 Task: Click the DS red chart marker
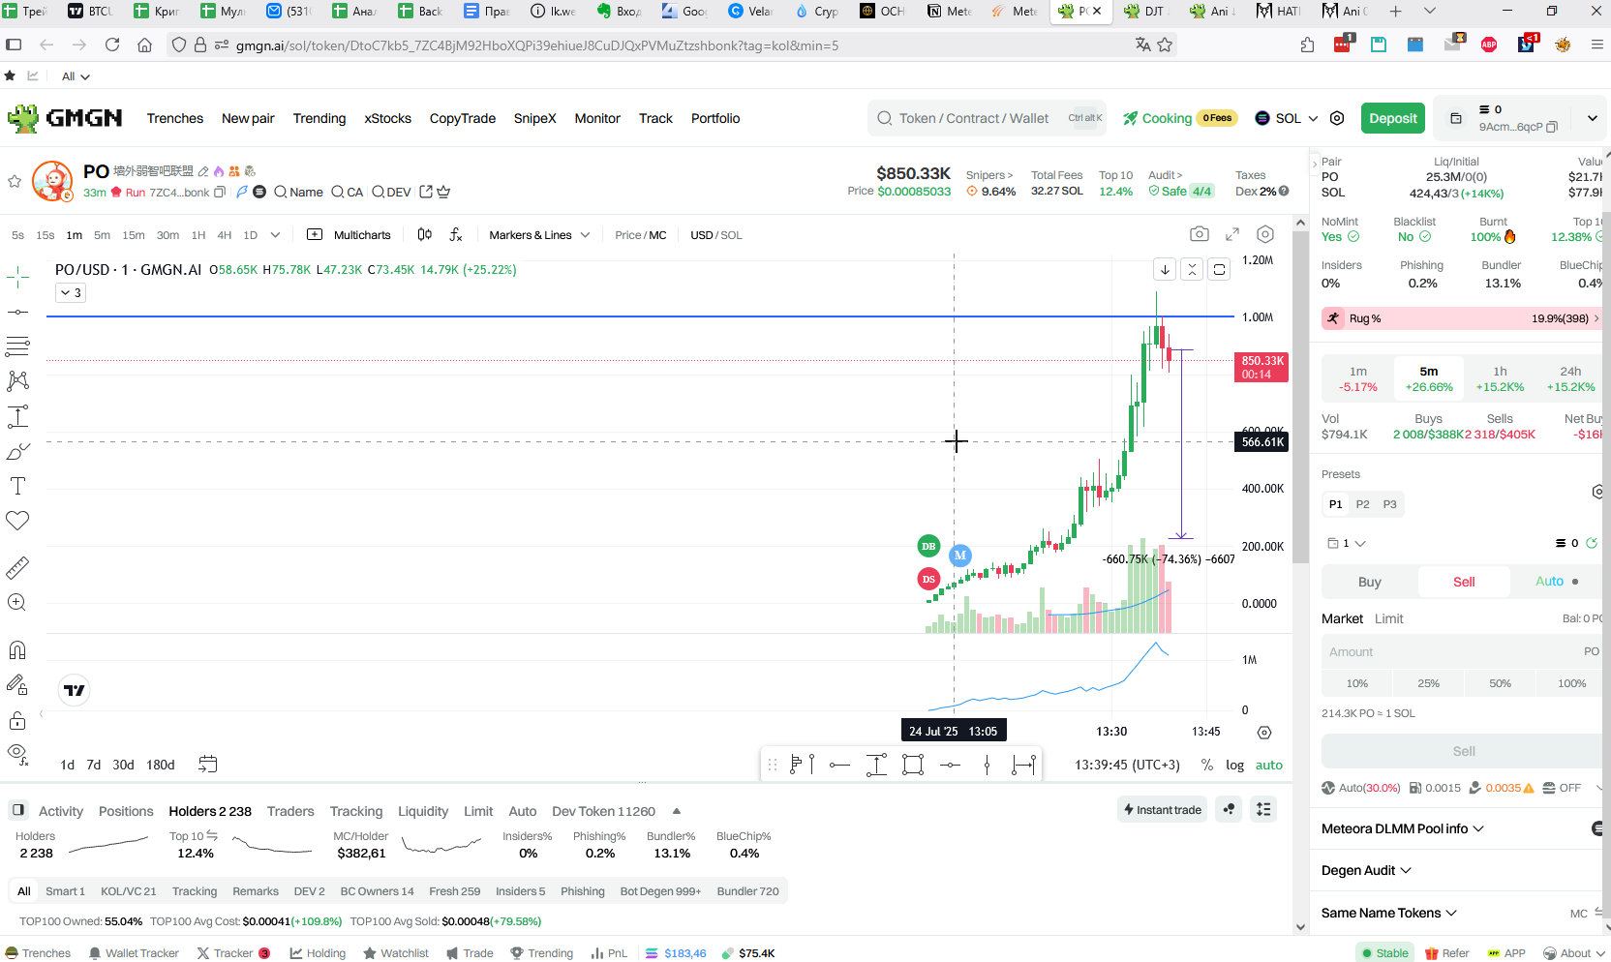click(928, 579)
